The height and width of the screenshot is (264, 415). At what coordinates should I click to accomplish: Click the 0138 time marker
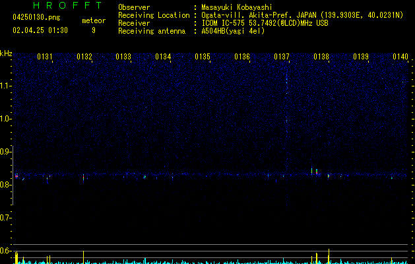click(x=321, y=57)
